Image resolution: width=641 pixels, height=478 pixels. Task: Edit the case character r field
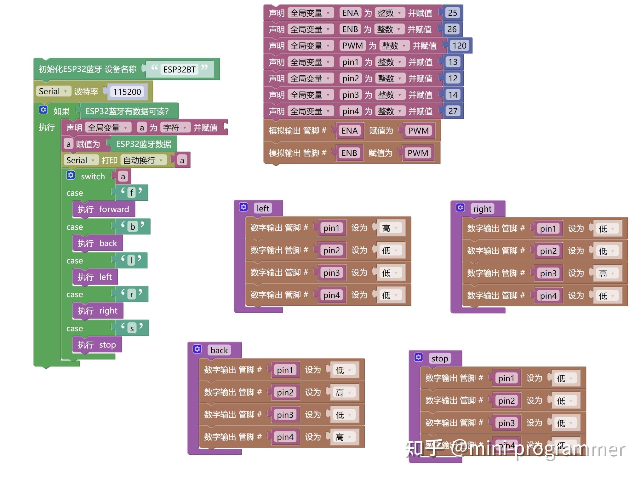tap(132, 294)
